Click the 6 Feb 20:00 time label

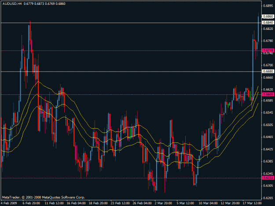(31, 203)
